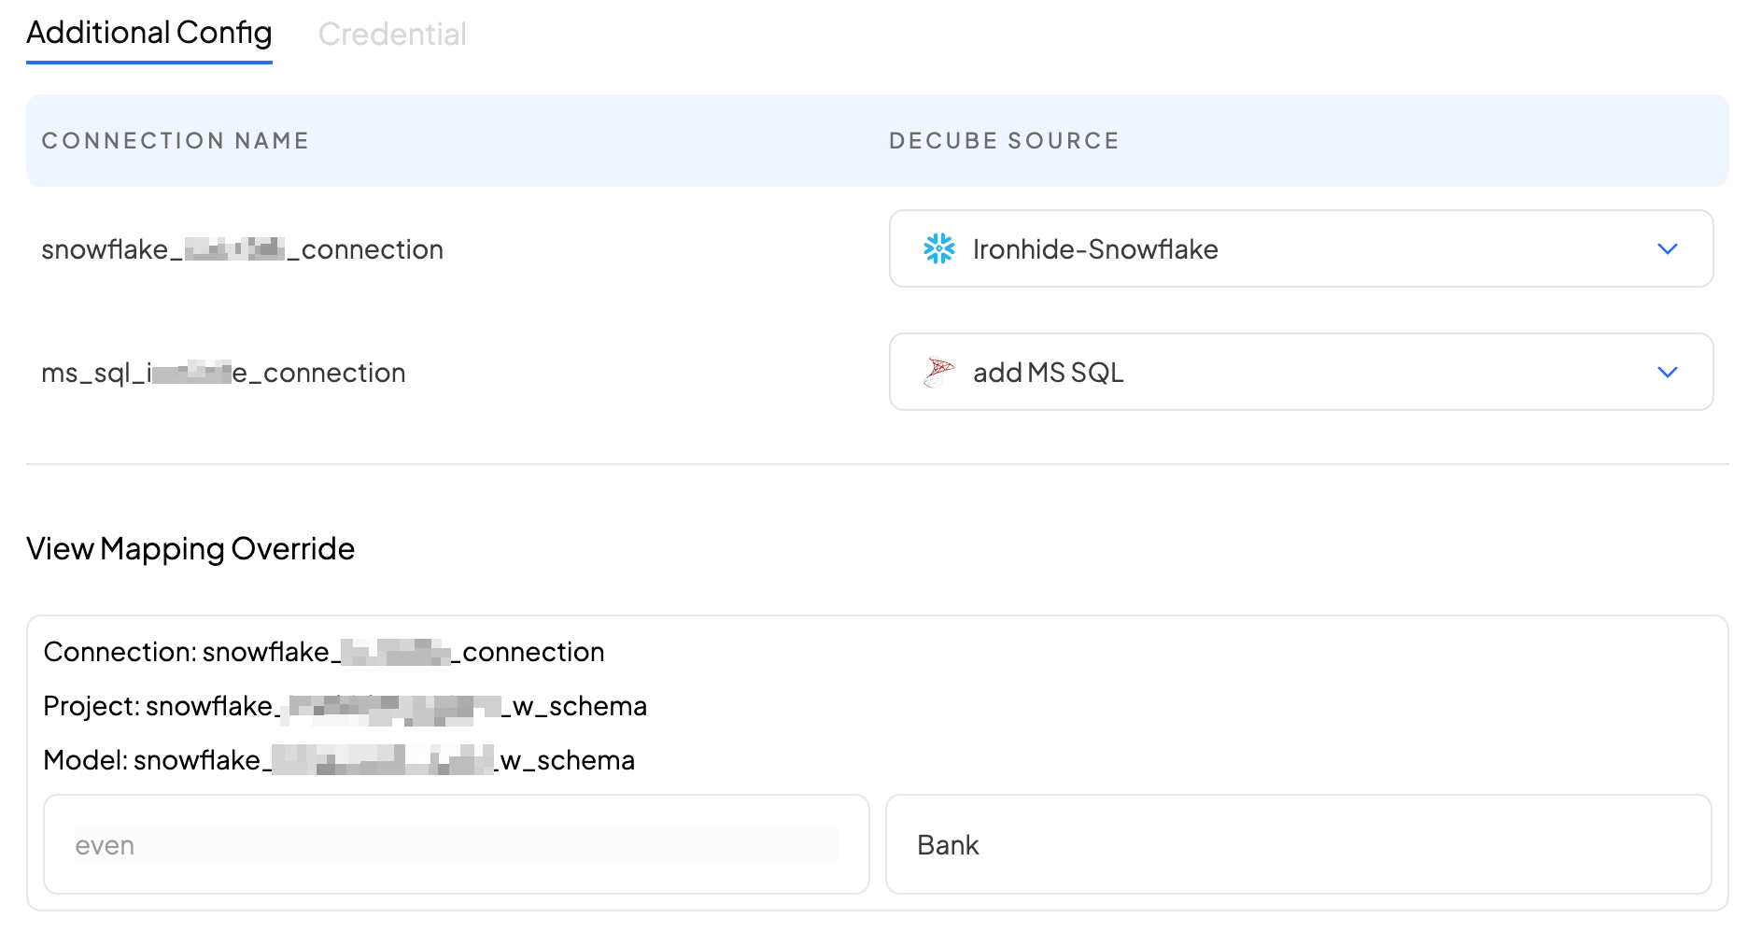Expand the add MS SQL dropdown chevron

click(1667, 372)
